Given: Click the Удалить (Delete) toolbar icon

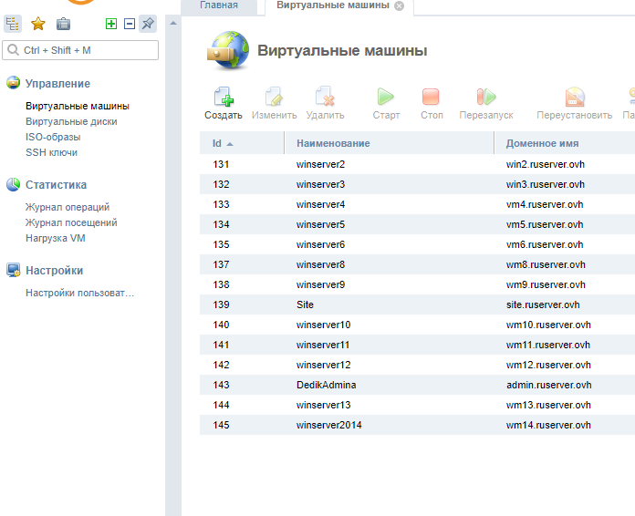Looking at the screenshot, I should pos(325,98).
